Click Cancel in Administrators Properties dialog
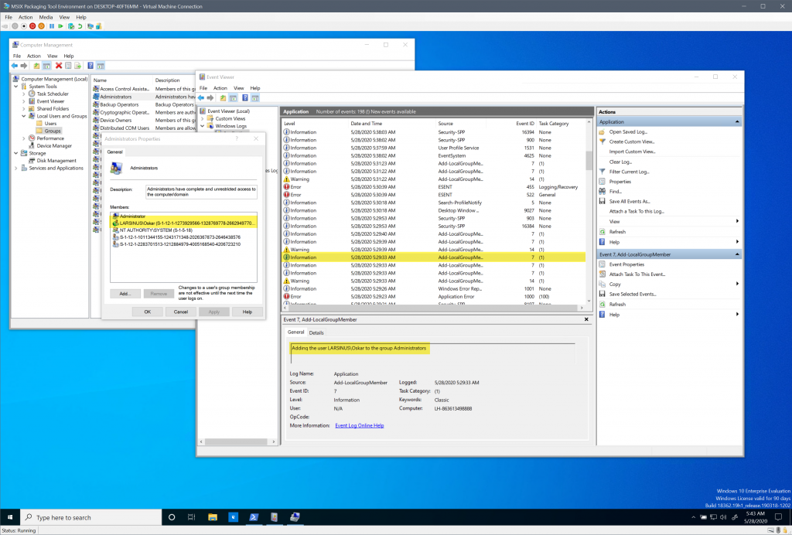The height and width of the screenshot is (535, 792). tap(181, 312)
